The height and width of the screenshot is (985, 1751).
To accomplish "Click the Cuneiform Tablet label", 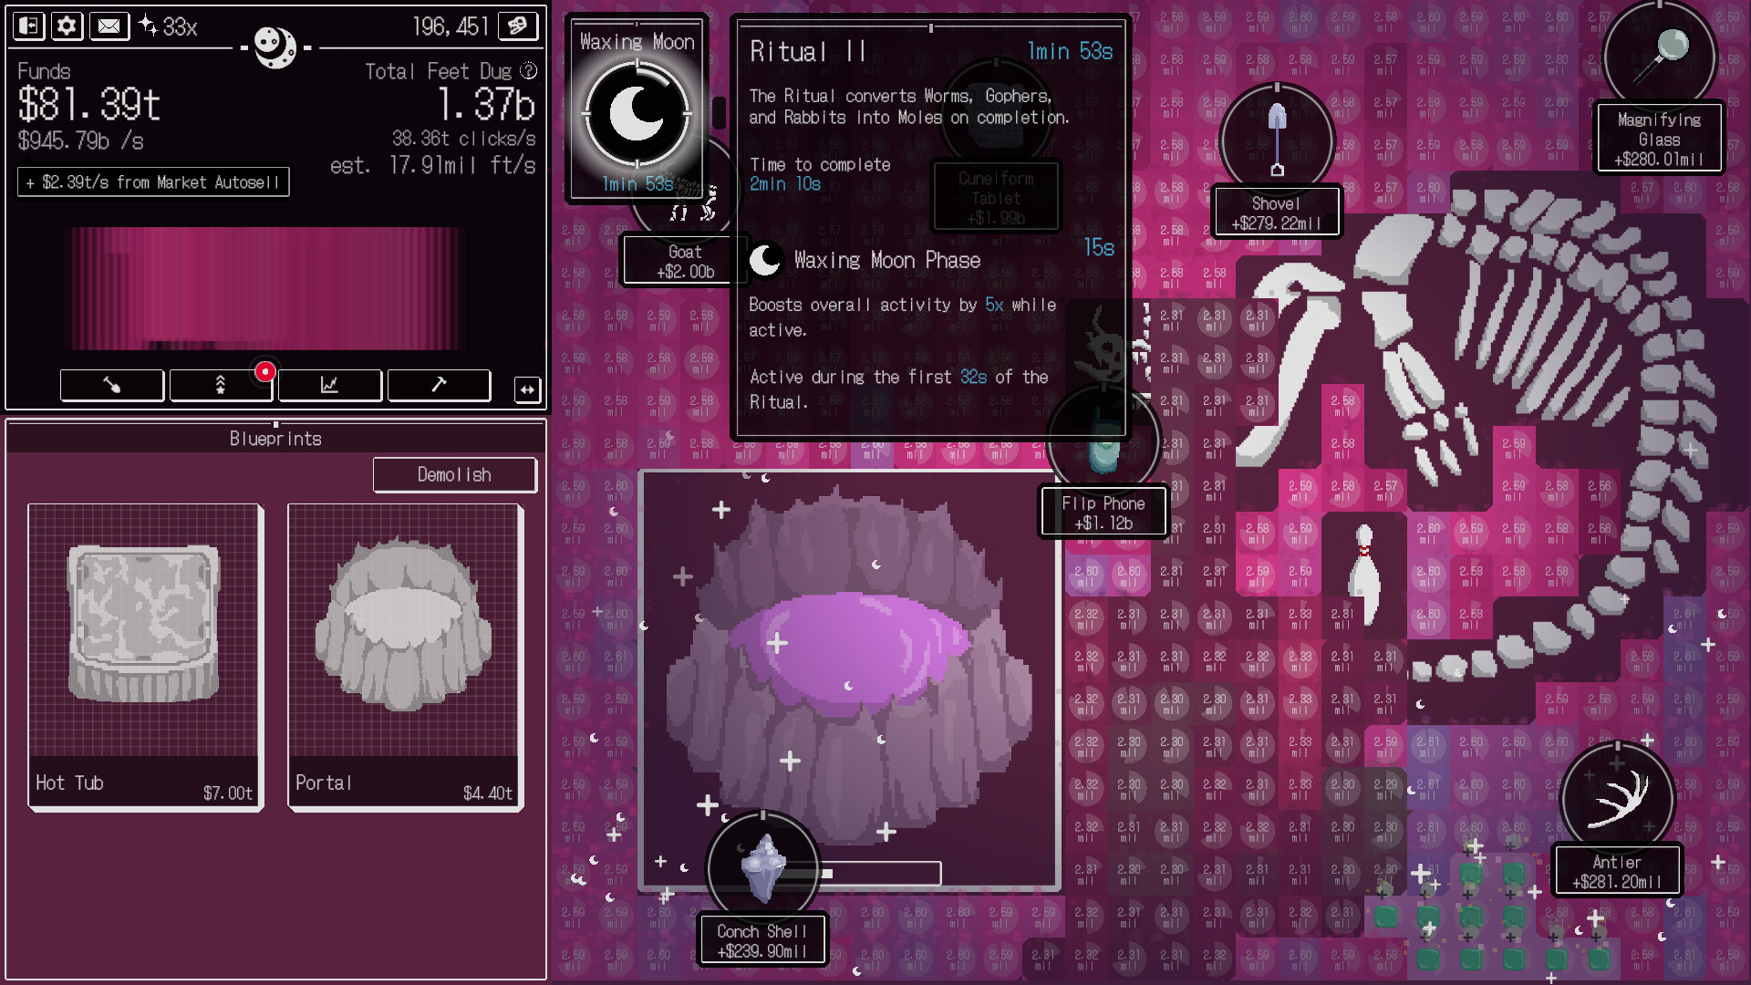I will [996, 198].
